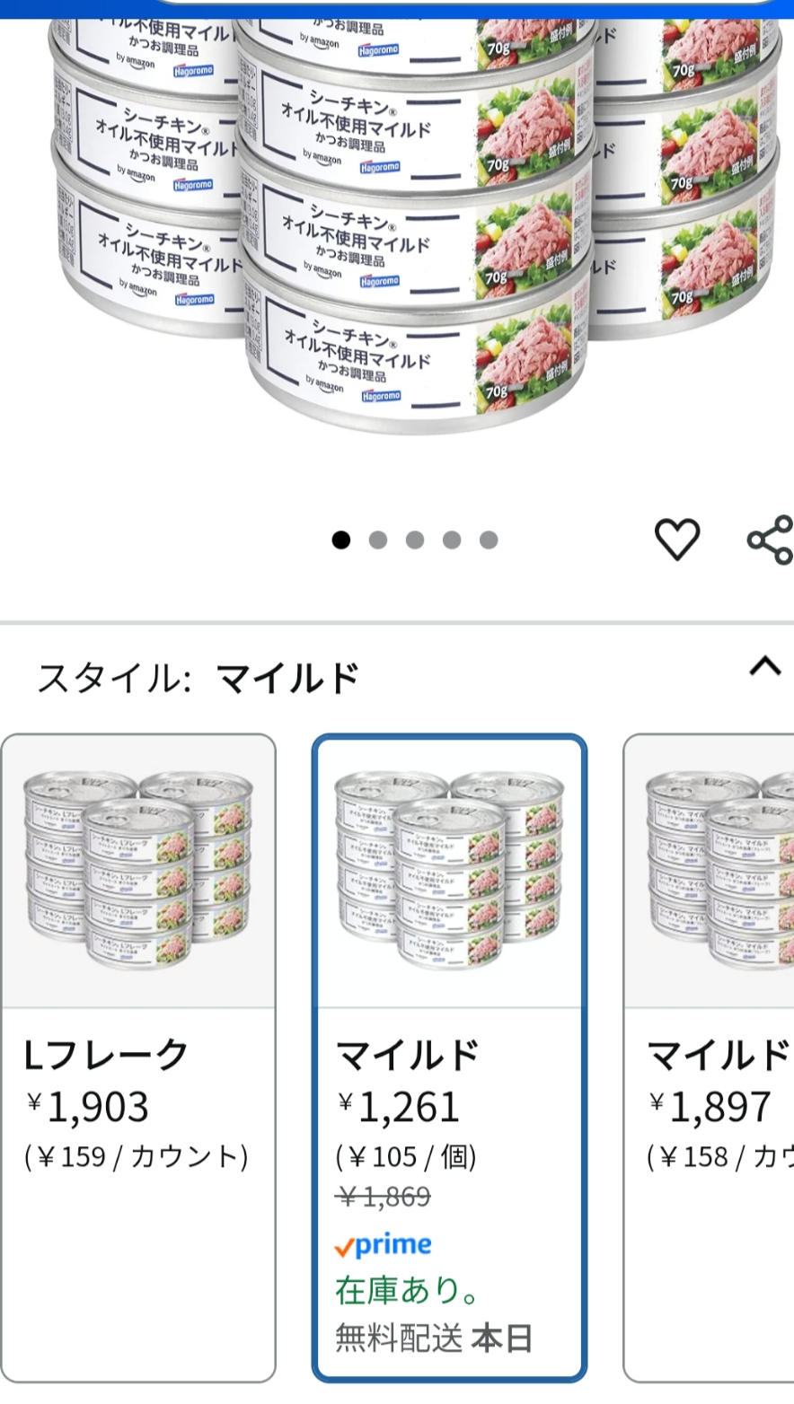The height and width of the screenshot is (1404, 794).
Task: Go to first image carousel dot
Action: pyautogui.click(x=340, y=540)
